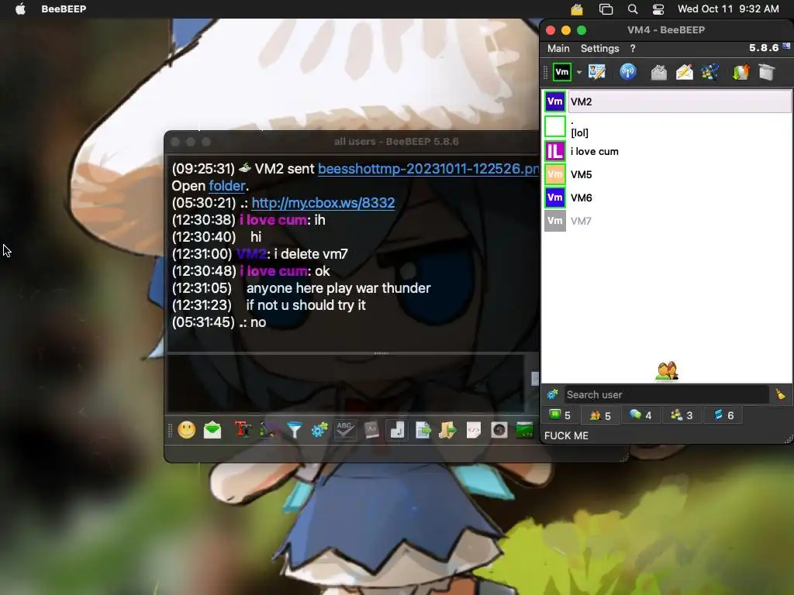Screen dimensions: 794x595
Task: Select user i love cum
Action: pyautogui.click(x=667, y=151)
